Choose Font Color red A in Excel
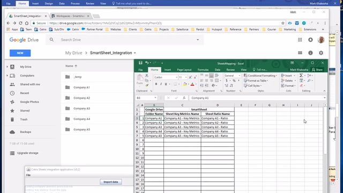343x193 pixels. point(192,84)
